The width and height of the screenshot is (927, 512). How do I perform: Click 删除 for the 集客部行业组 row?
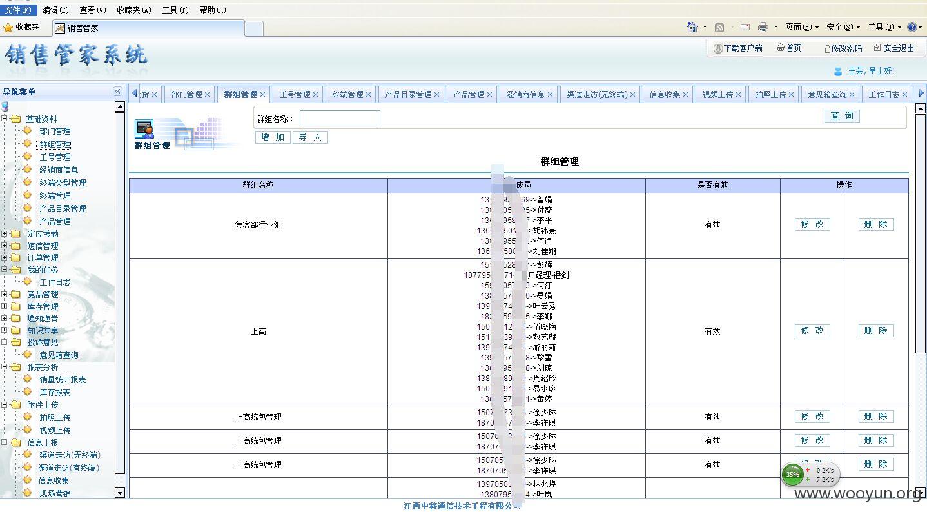click(876, 224)
